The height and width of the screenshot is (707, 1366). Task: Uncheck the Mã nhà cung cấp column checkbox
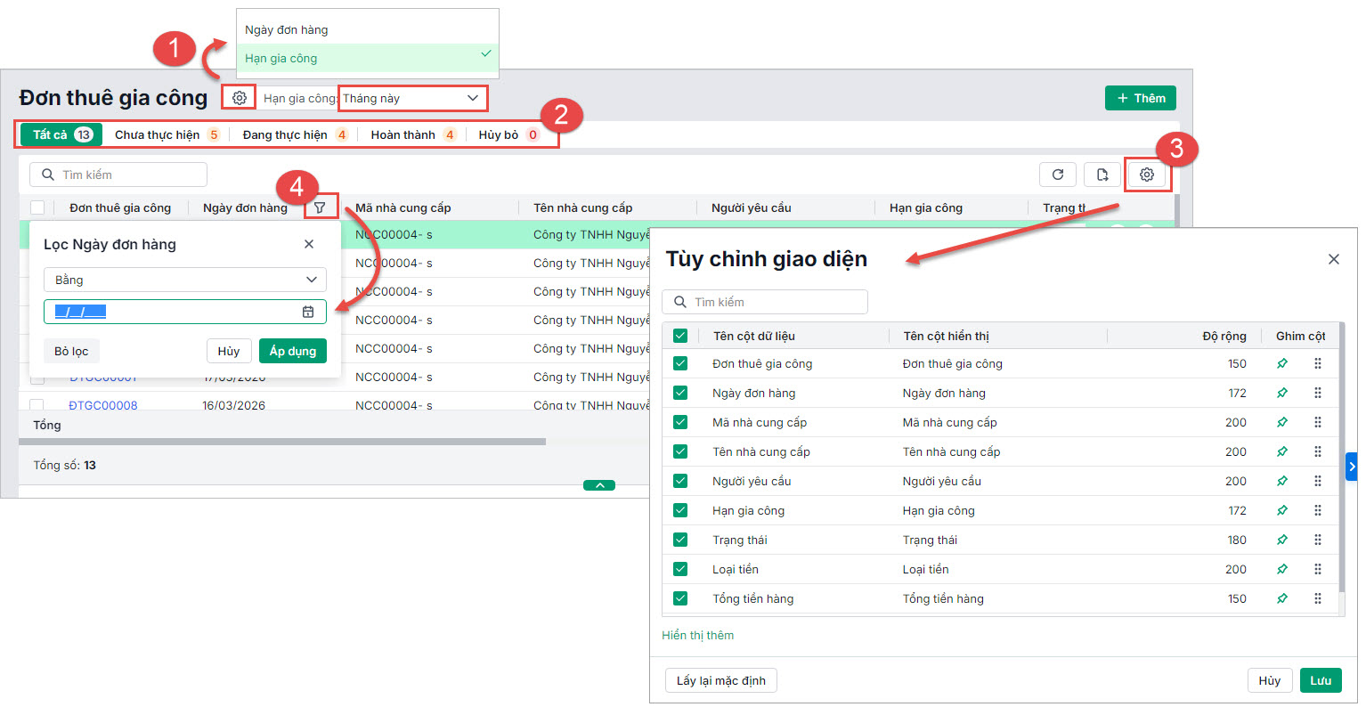coord(680,422)
